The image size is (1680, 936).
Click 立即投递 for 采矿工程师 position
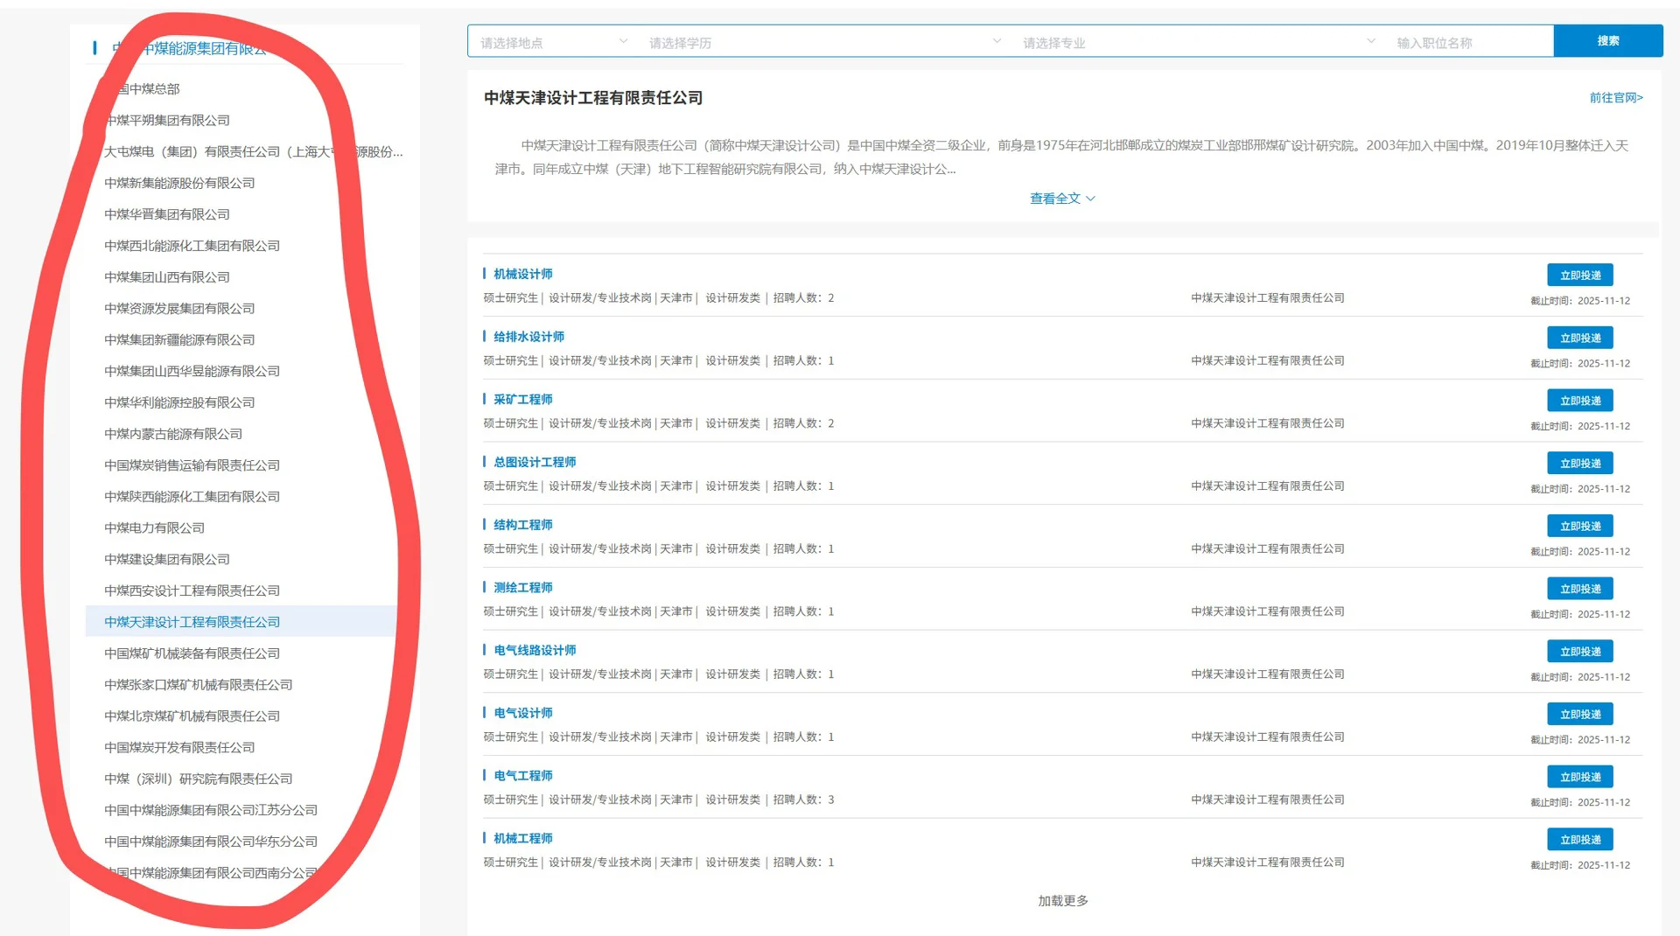click(x=1579, y=400)
